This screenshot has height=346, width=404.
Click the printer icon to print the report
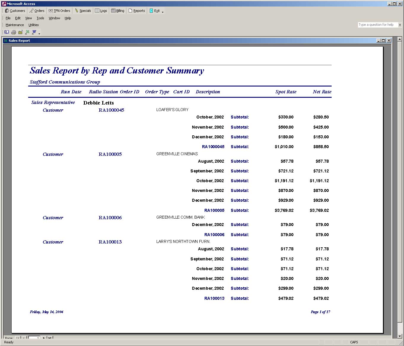point(13,32)
